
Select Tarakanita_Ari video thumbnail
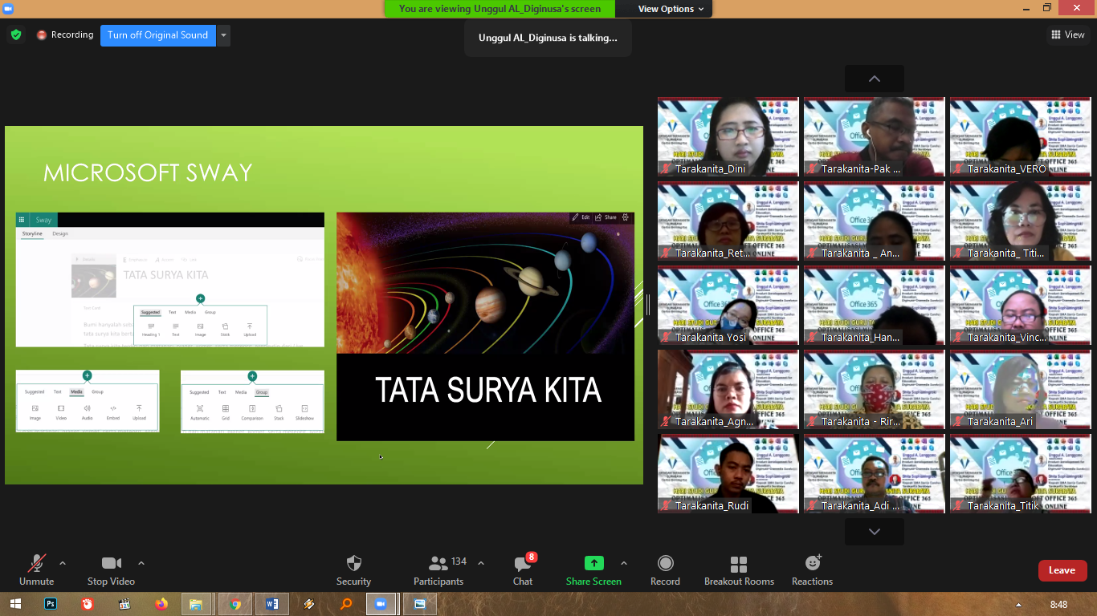pyautogui.click(x=1021, y=389)
